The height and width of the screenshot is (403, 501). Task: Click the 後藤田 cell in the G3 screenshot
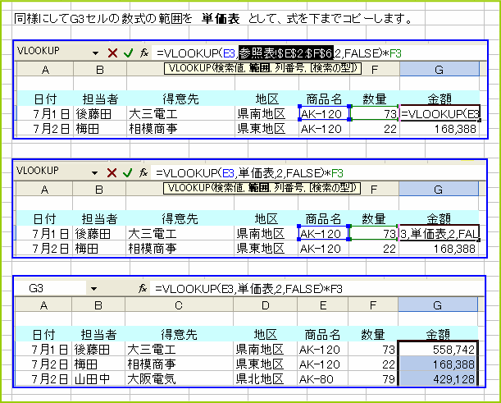[98, 350]
